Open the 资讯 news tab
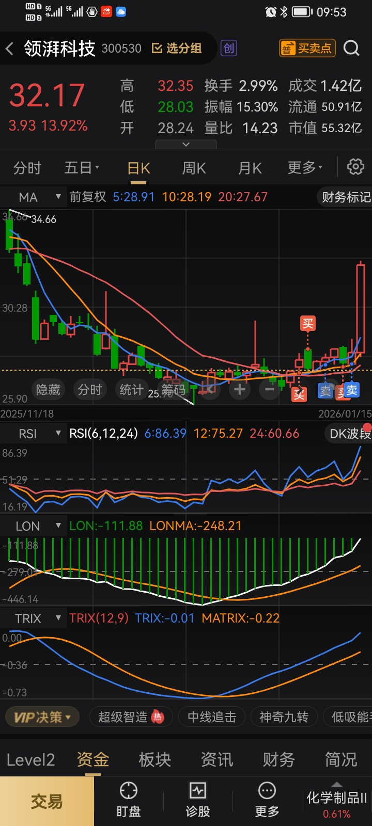The height and width of the screenshot is (826, 372). 217,759
